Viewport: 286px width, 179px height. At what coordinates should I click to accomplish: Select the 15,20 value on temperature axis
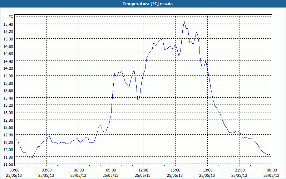coord(8,32)
